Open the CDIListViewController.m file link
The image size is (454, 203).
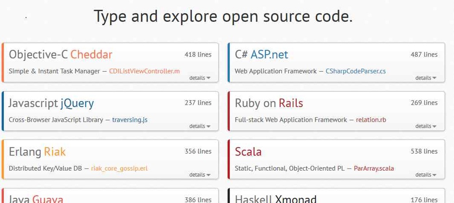click(144, 71)
